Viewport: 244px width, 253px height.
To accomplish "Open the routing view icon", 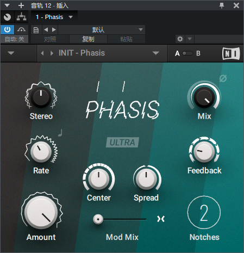I will [21, 17].
